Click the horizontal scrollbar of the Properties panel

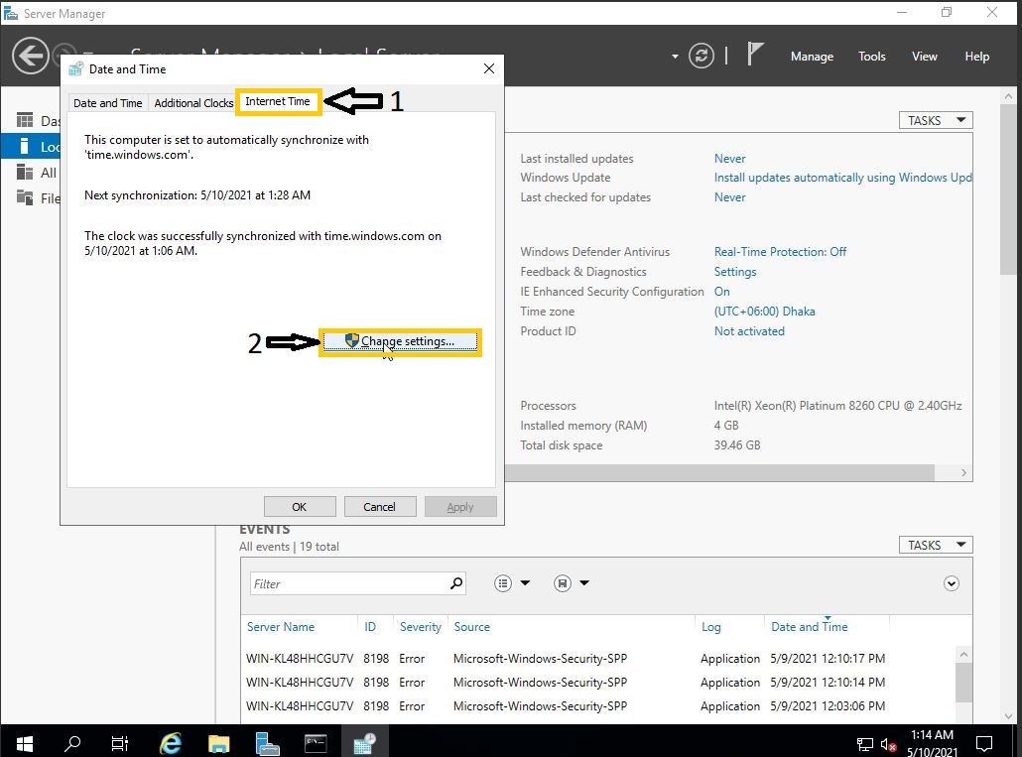coord(719,473)
